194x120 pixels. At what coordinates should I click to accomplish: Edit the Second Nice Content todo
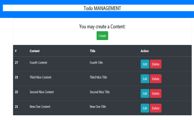(145, 93)
